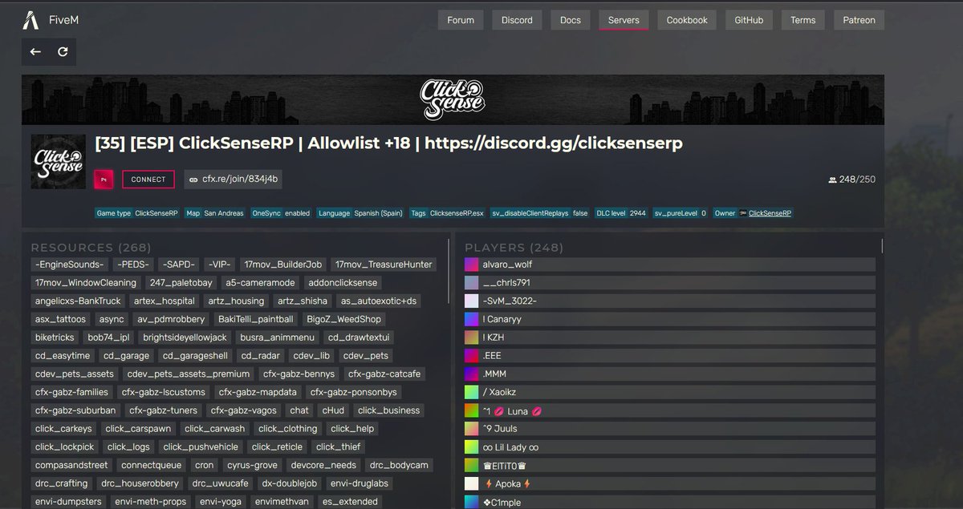This screenshot has width=963, height=509.
Task: Click the ! KZH player avatar
Action: click(472, 337)
